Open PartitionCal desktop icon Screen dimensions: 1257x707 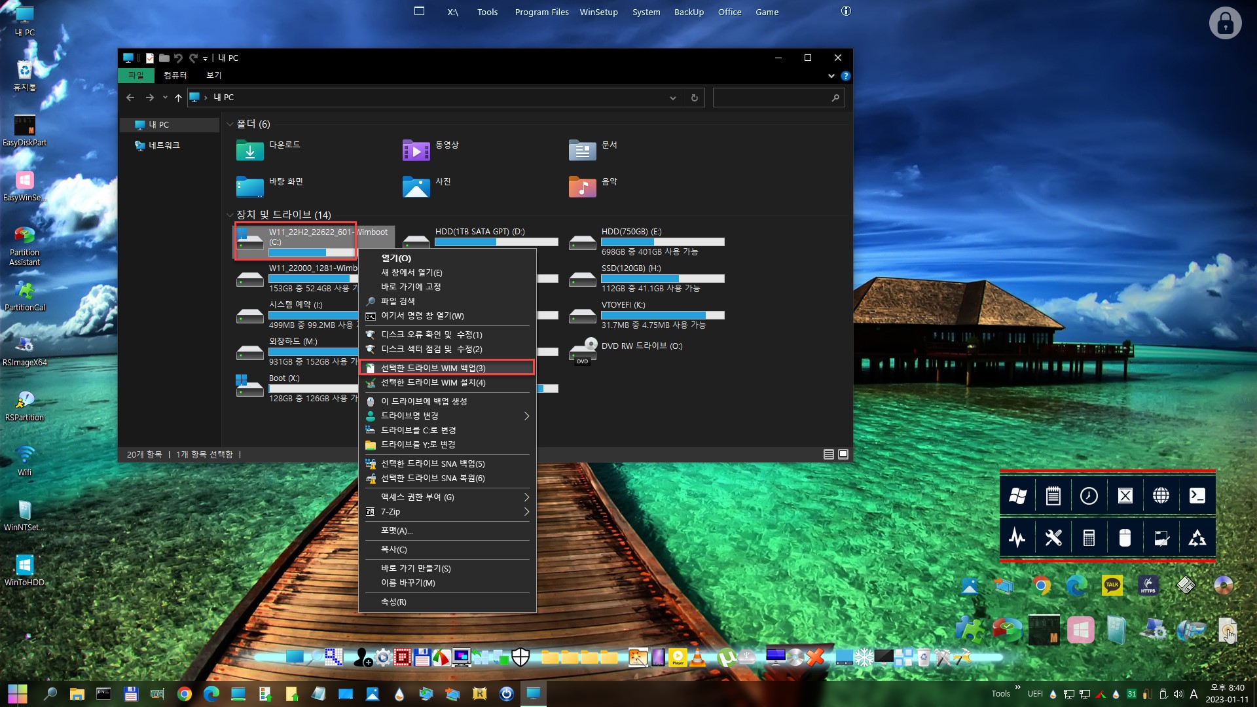click(x=25, y=295)
